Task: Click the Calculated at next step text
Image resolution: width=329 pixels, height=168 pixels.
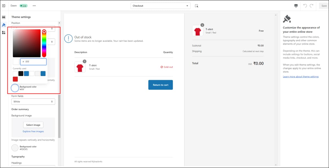Action: (x=253, y=51)
